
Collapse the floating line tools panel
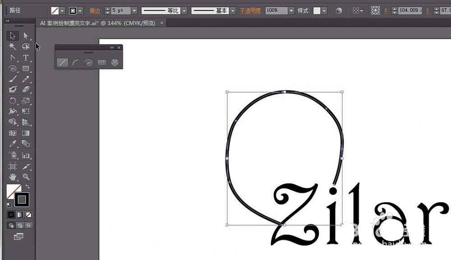coord(112,47)
